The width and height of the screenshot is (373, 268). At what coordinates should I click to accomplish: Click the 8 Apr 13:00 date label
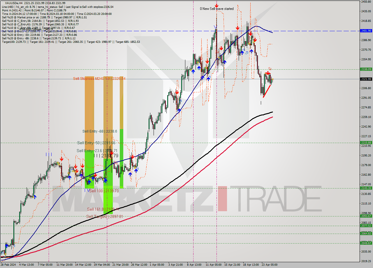(194, 265)
